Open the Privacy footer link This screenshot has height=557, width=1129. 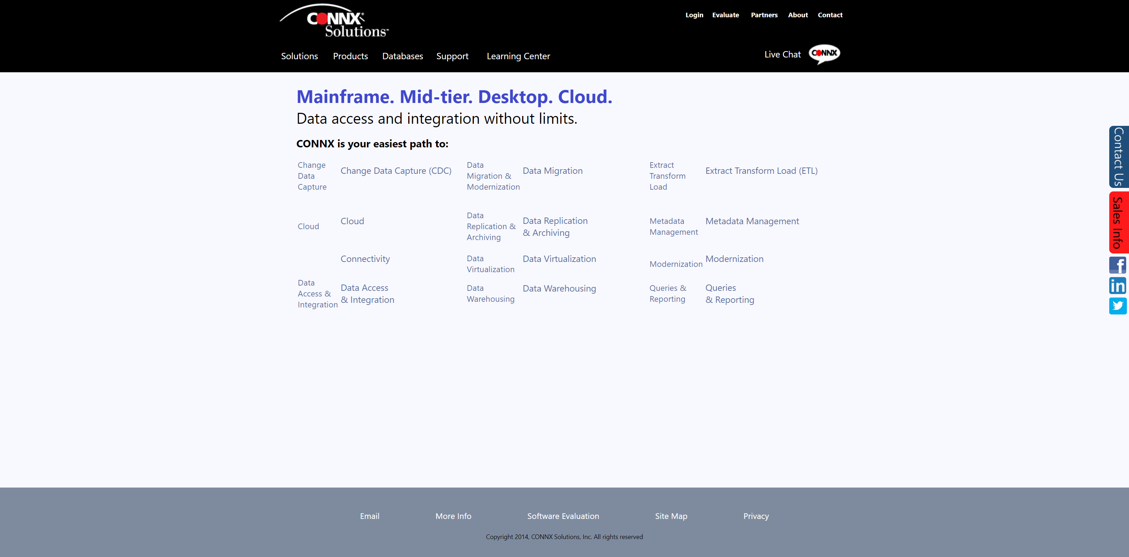(756, 516)
